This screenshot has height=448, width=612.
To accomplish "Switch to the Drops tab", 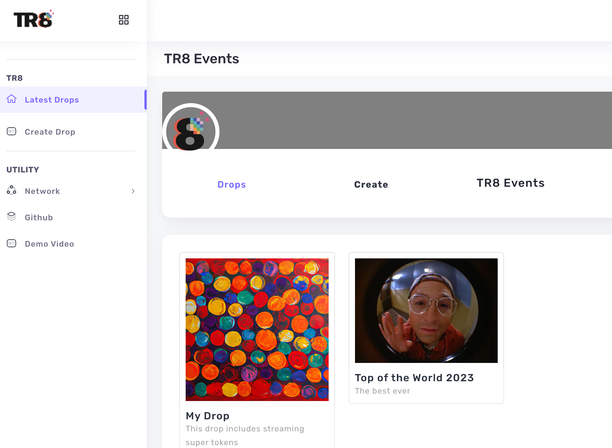I will tap(232, 184).
